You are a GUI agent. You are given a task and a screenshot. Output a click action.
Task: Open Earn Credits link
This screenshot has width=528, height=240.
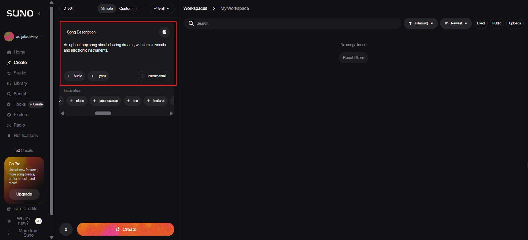click(x=25, y=208)
